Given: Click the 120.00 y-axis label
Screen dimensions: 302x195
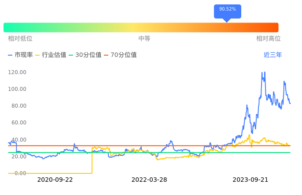Looking at the screenshot, I should pos(18,72).
